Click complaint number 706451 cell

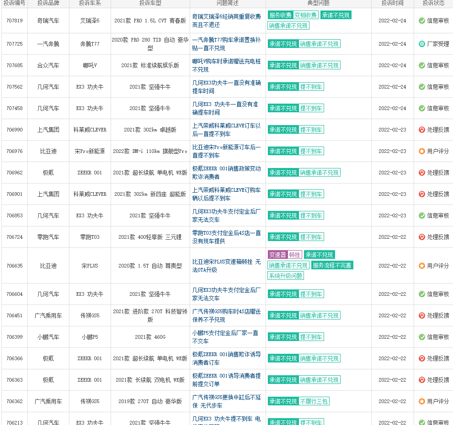coord(15,315)
